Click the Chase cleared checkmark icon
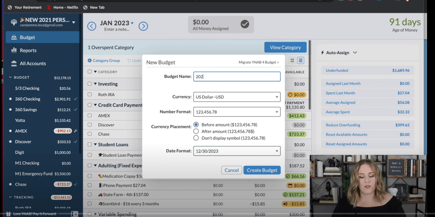Image resolution: width=435 pixels, height=217 pixels. coord(76,184)
